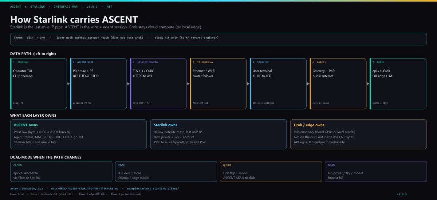Select 'RF link, satellite mesh, last-mile IP' line
Image resolution: width=437 pixels, height=200 pixels.
click(x=179, y=132)
